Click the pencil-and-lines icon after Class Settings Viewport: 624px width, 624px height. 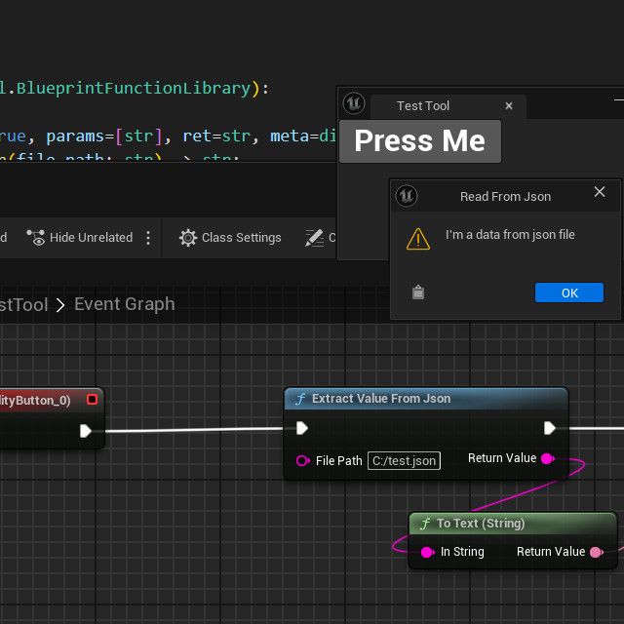tap(314, 238)
